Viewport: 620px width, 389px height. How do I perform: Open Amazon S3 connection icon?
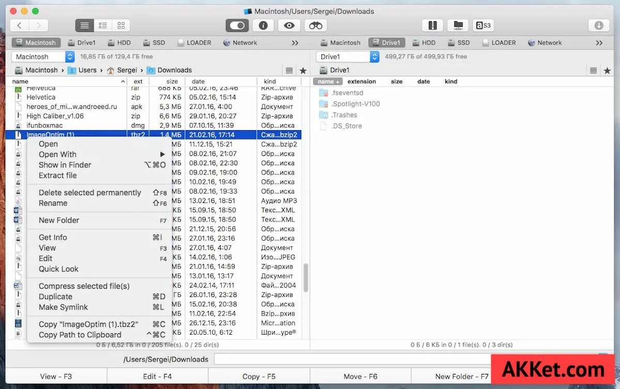tap(483, 25)
